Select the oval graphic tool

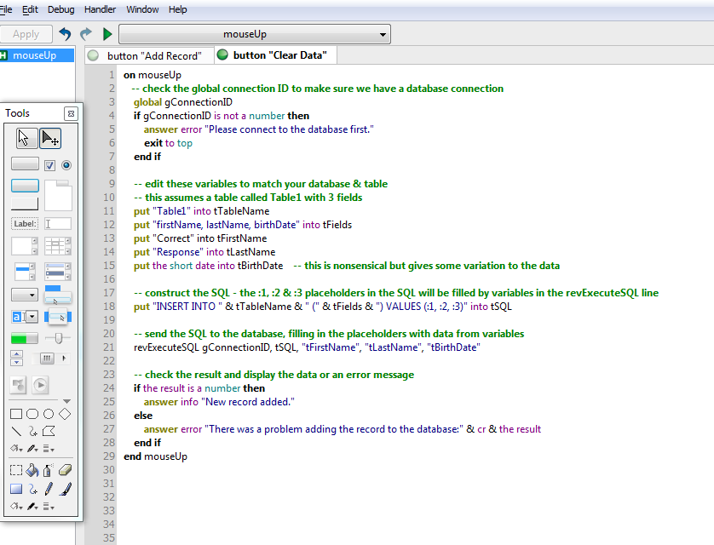(x=49, y=414)
